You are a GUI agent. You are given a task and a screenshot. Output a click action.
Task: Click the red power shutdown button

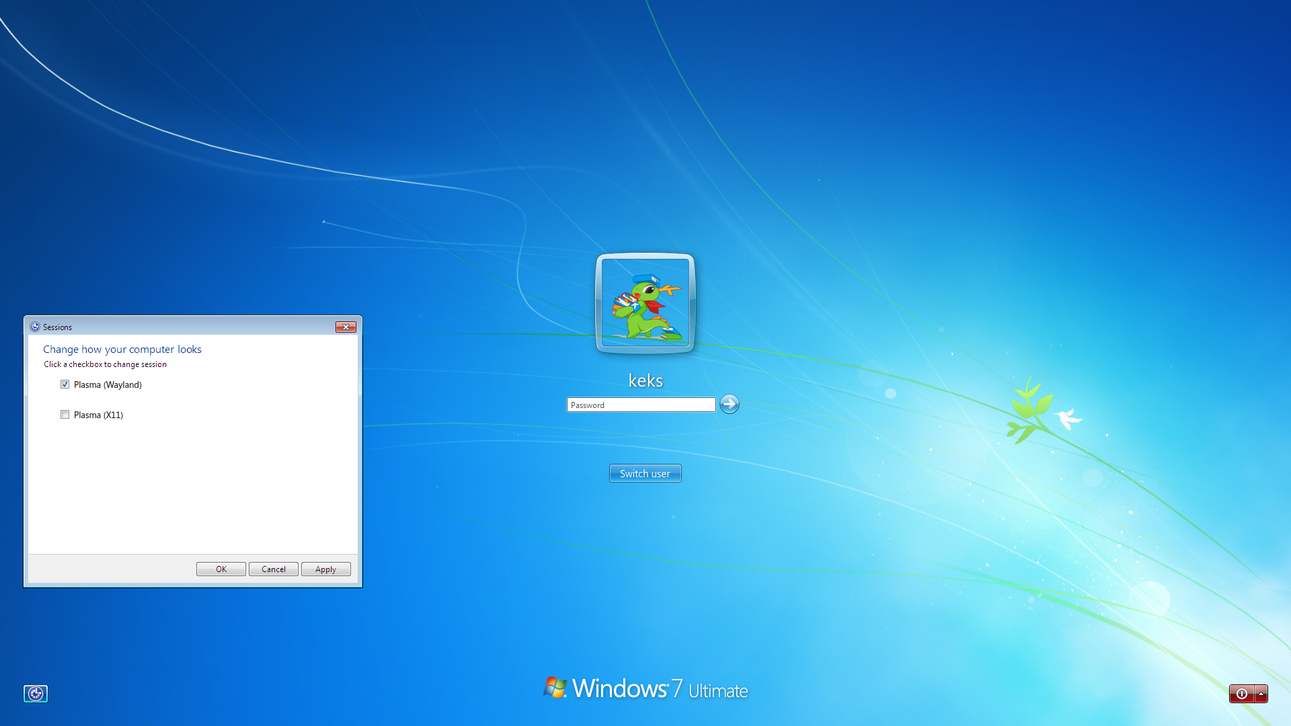coord(1241,694)
